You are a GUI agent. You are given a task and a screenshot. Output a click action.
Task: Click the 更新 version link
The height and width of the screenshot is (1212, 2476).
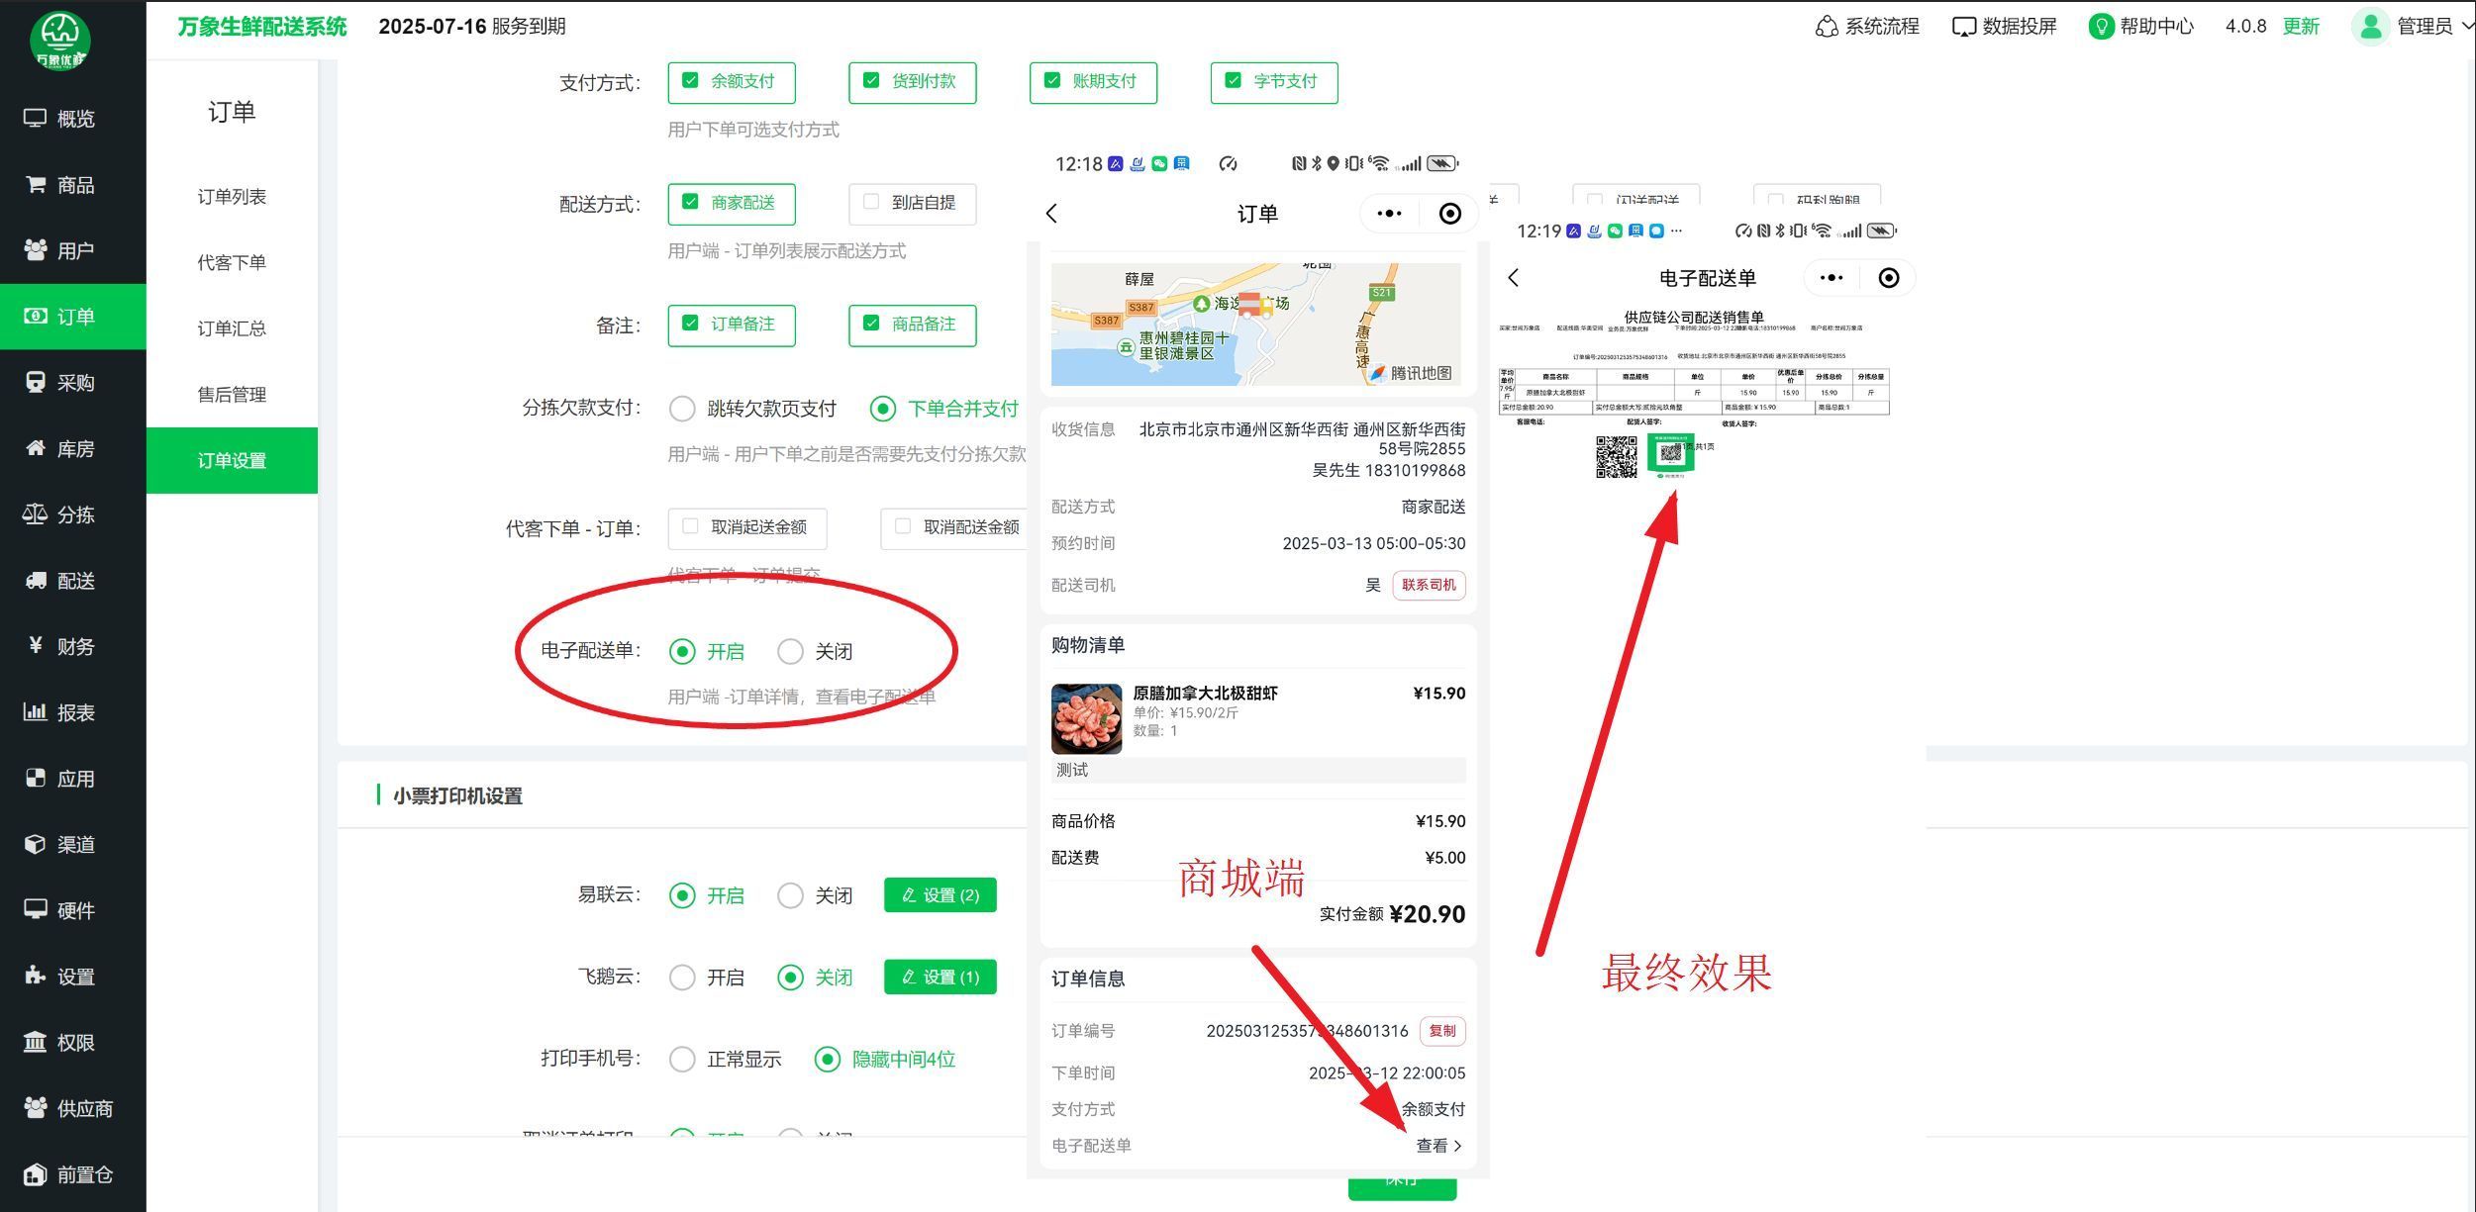2300,27
